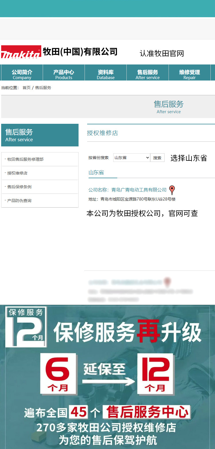Click the Makita logo
The image size is (215, 449).
[x=21, y=52]
